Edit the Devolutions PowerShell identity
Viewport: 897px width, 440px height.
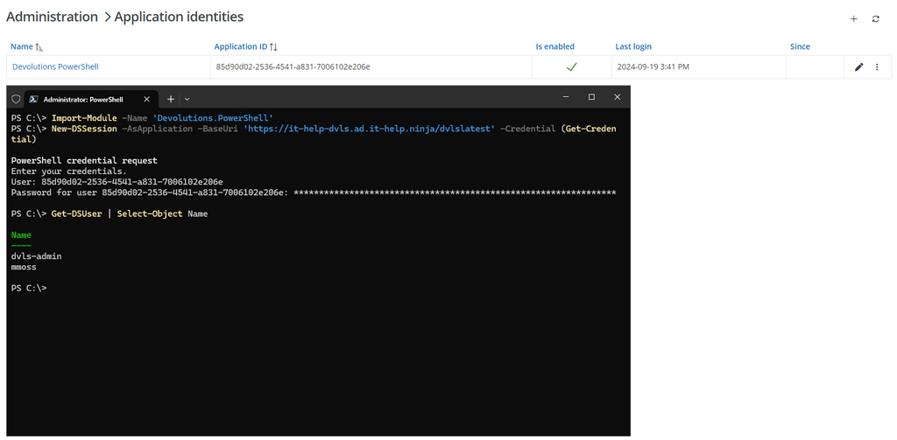point(858,66)
